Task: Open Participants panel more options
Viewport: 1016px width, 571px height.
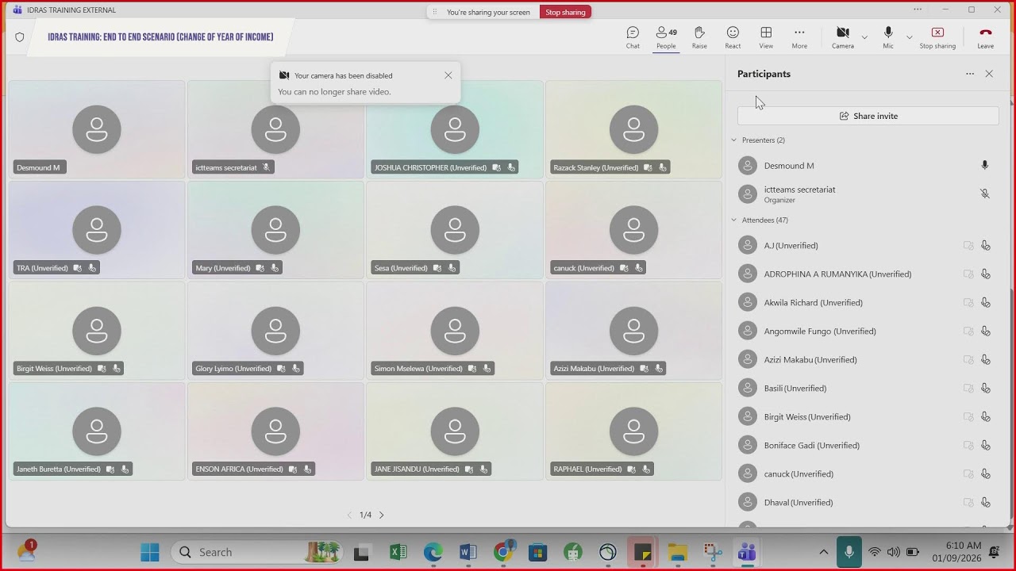Action: coord(970,74)
